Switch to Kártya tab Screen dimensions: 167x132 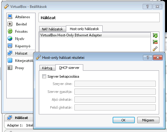tap(47, 68)
